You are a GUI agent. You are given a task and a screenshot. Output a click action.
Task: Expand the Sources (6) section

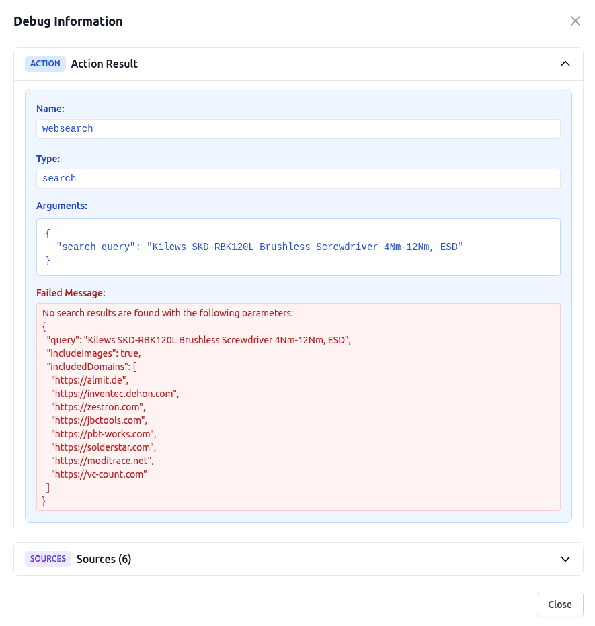(565, 558)
